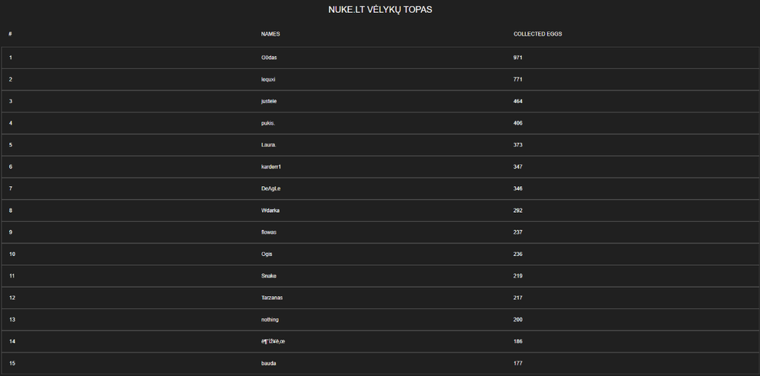Click the bauda name in row 15
Viewport: 760px width, 376px height.
coord(269,363)
